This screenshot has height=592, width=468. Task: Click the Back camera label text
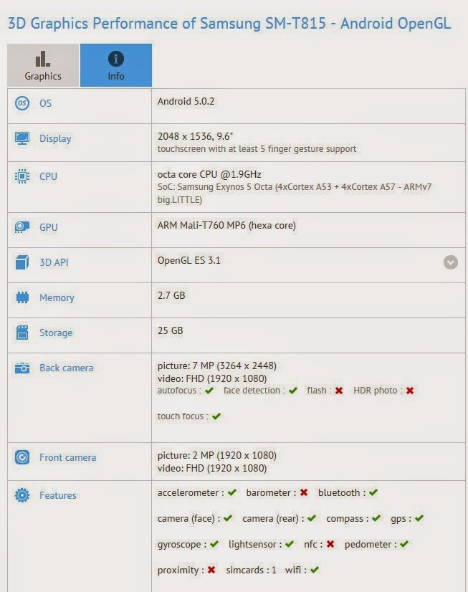pos(67,368)
